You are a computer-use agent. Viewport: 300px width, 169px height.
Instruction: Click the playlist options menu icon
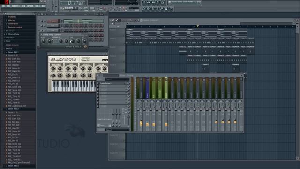pyautogui.click(x=111, y=20)
